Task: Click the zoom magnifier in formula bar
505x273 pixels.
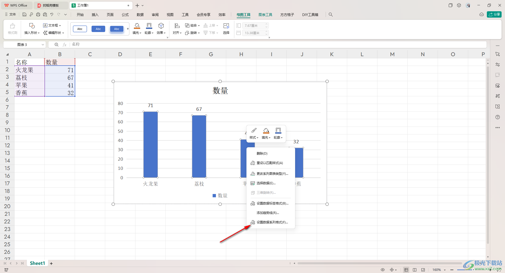Action: point(56,45)
